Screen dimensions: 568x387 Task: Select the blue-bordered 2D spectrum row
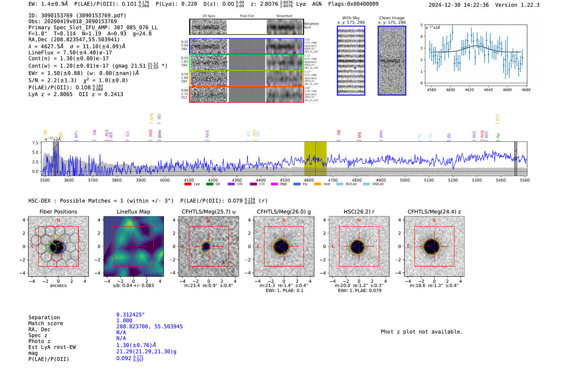(x=247, y=46)
